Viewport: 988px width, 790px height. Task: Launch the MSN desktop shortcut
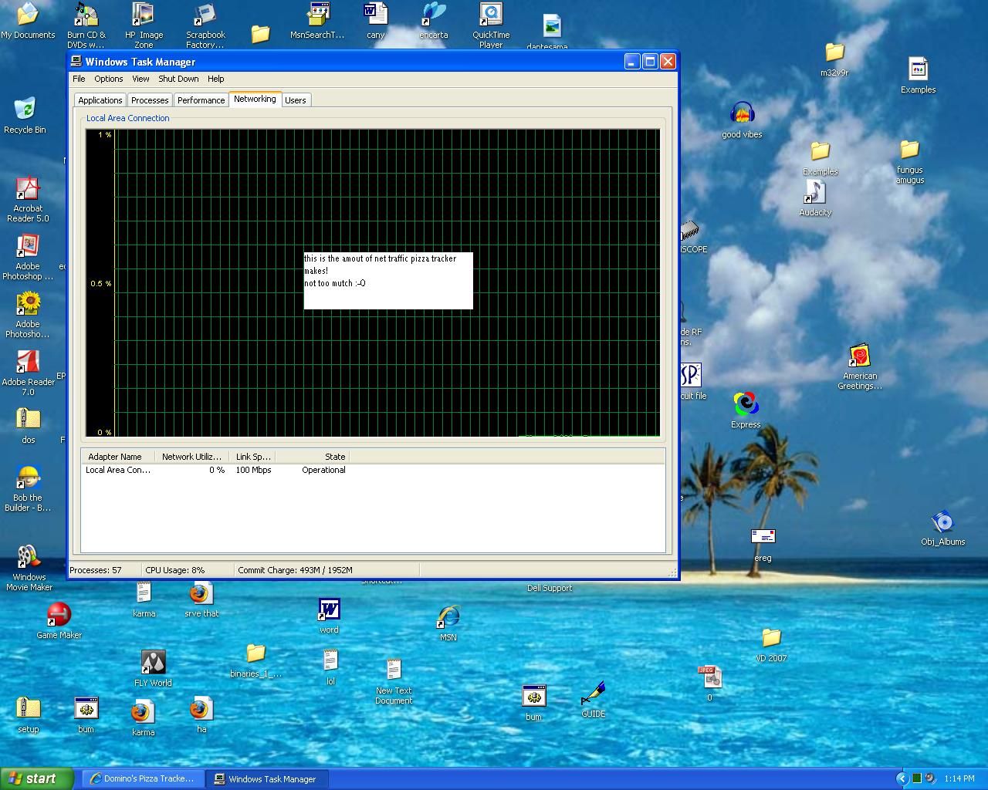click(x=448, y=623)
